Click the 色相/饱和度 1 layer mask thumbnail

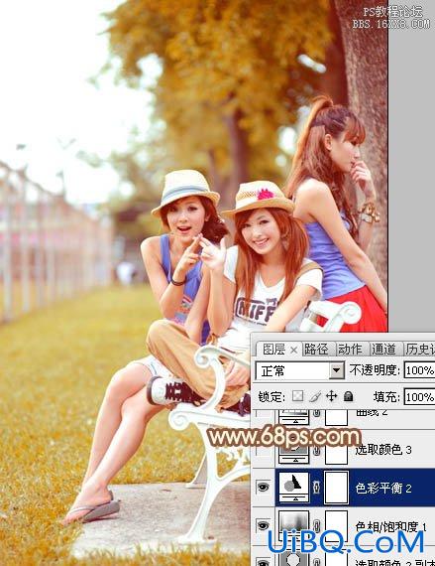tap(337, 526)
